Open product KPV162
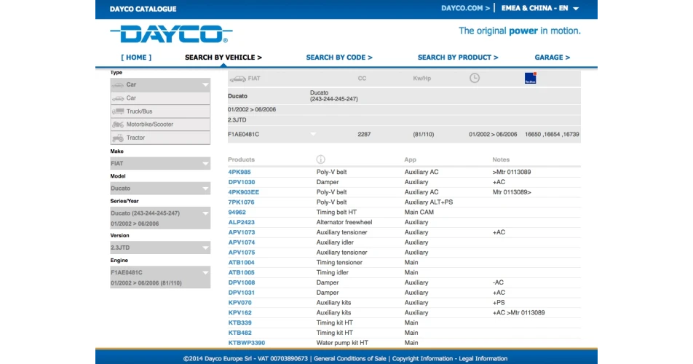This screenshot has width=693, height=364. 240,313
